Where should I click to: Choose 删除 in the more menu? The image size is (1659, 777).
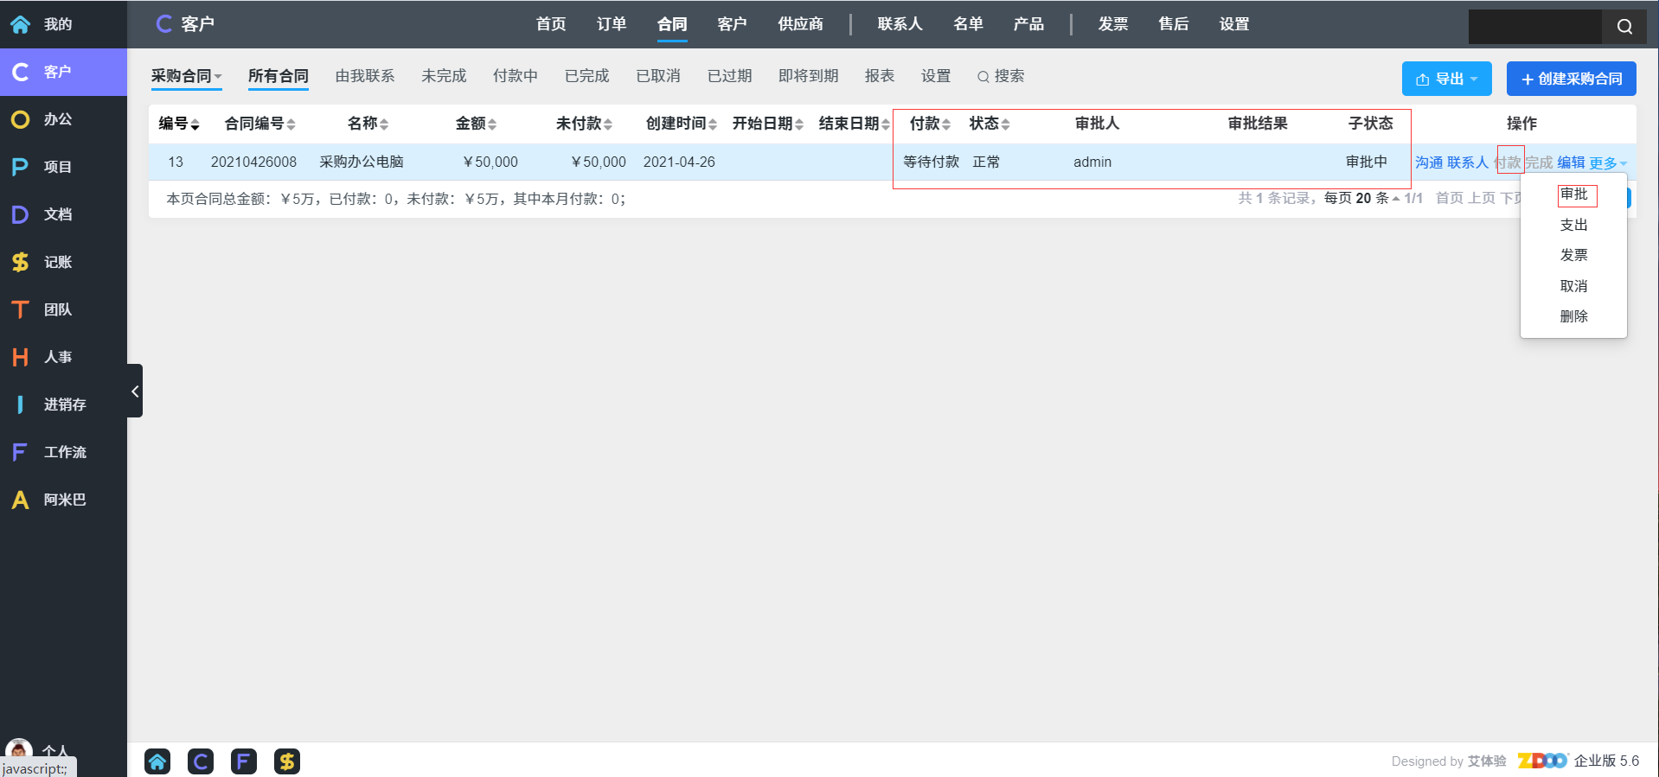pyautogui.click(x=1573, y=316)
